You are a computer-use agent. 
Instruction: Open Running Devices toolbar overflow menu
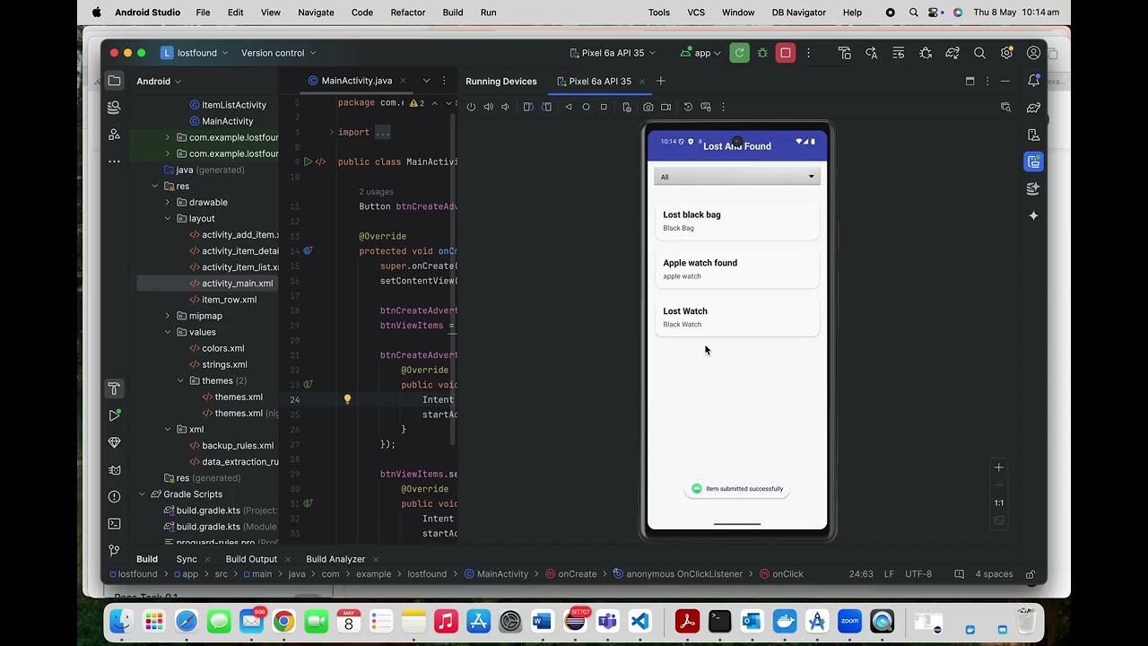pyautogui.click(x=723, y=107)
